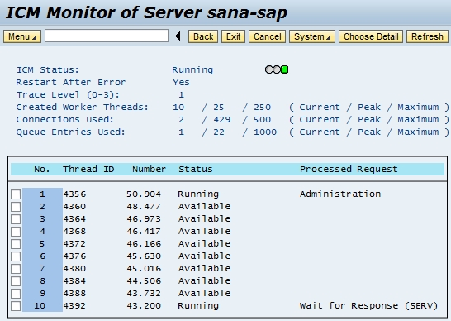Check the box for thread 4376

click(x=16, y=256)
